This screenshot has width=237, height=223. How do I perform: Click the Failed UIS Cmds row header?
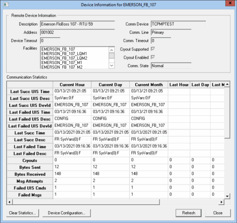[x=30, y=188]
